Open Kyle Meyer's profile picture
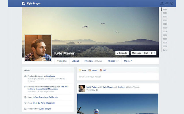184x114 pixels. (38, 48)
